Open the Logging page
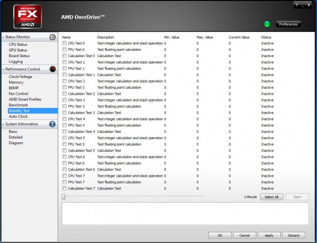The height and width of the screenshot is (243, 317). point(15,62)
